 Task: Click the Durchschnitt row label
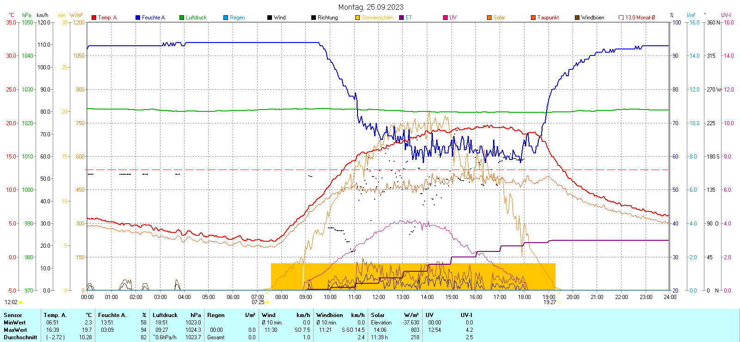pos(20,337)
